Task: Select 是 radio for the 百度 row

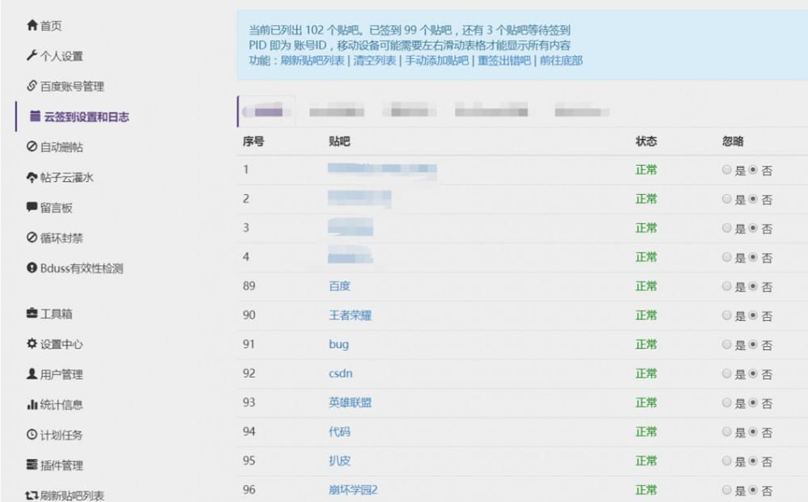Action: (x=727, y=286)
